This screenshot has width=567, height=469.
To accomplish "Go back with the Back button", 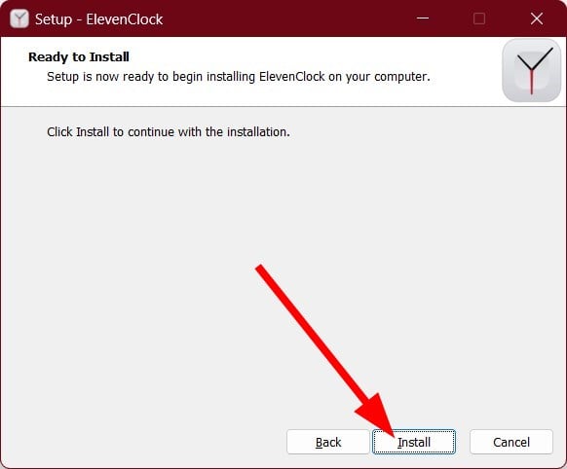I will point(328,442).
